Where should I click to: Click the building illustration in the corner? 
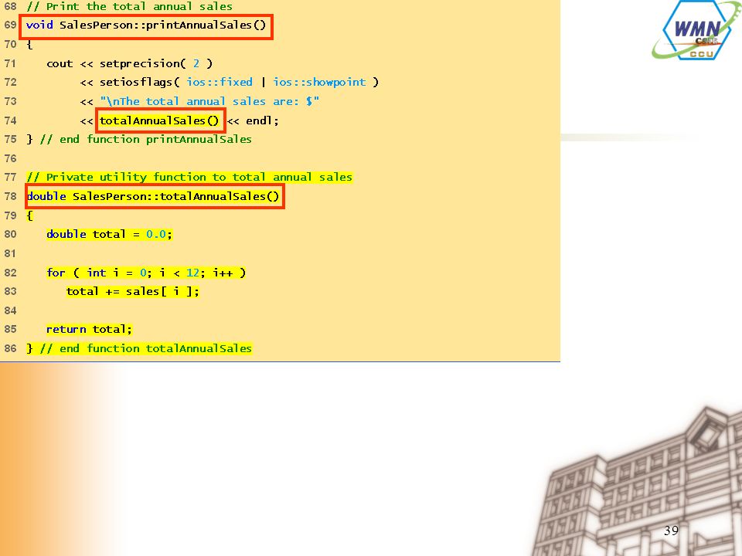[636, 482]
